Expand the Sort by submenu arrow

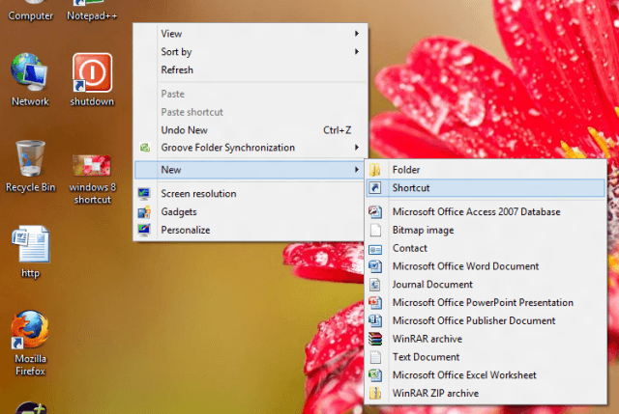[x=357, y=52]
